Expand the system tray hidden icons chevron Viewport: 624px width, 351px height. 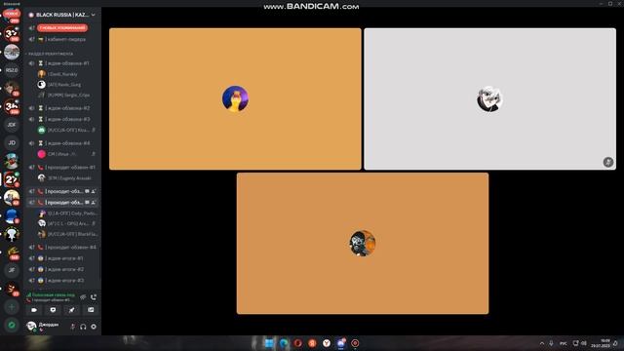point(542,343)
